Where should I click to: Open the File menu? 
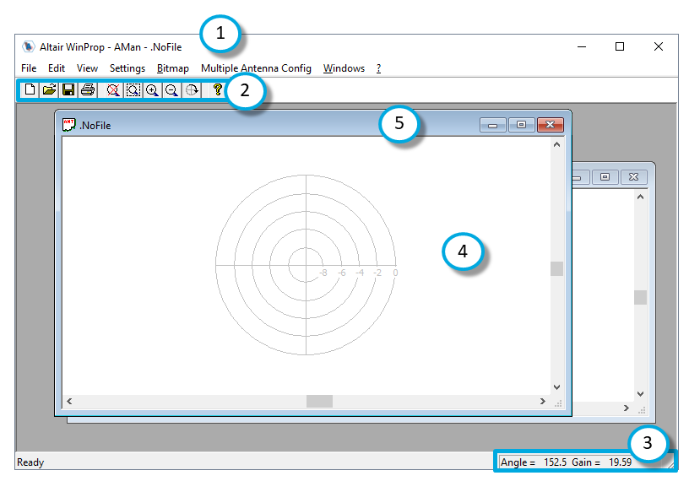click(29, 68)
